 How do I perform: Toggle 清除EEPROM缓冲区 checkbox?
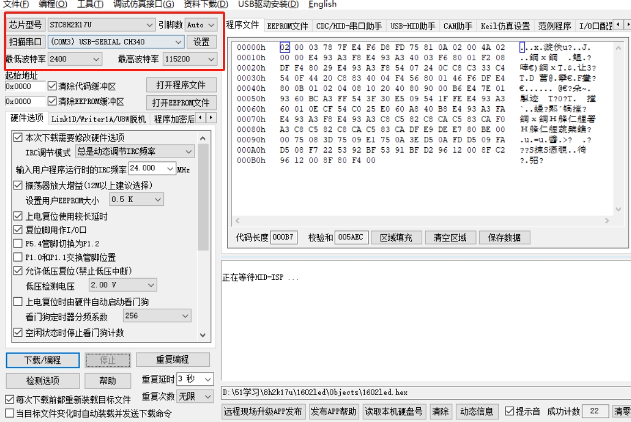pos(52,101)
